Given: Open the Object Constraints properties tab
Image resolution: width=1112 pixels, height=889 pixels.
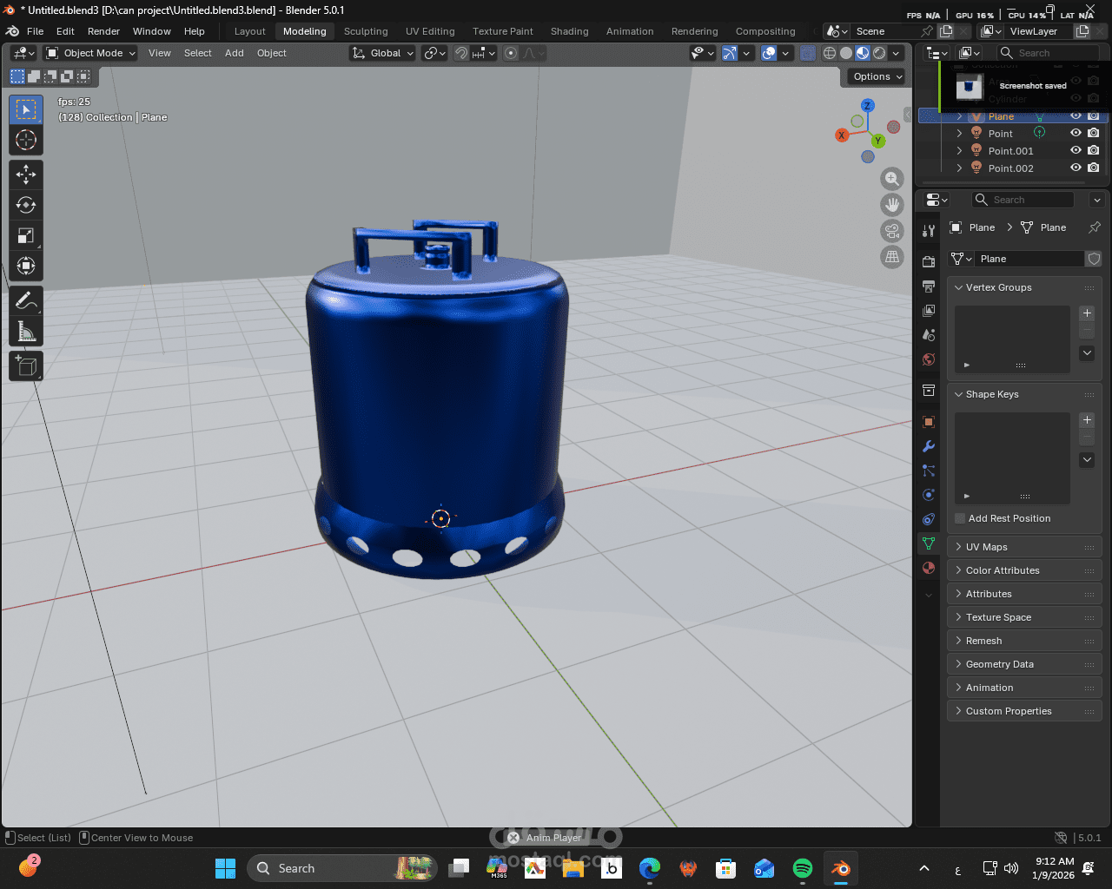Looking at the screenshot, I should point(929,519).
